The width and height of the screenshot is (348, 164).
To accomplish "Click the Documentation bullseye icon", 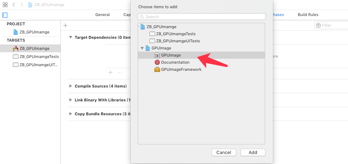I will tap(157, 62).
